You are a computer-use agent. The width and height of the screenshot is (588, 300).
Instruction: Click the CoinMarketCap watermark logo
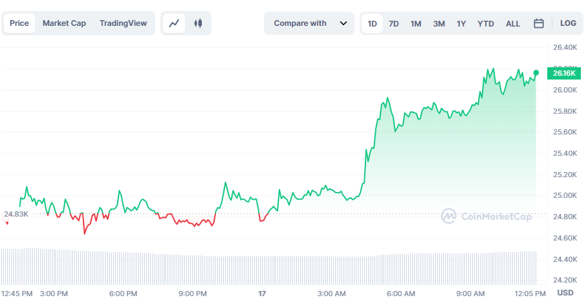coord(486,217)
